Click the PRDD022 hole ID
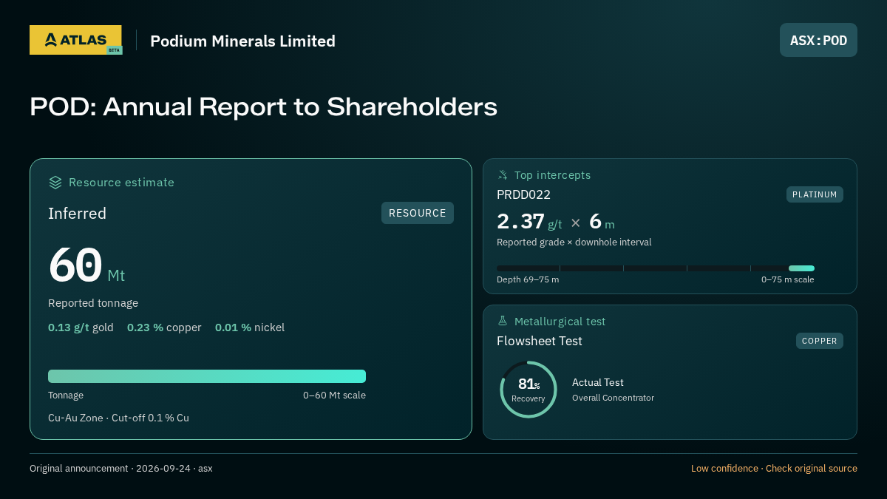This screenshot has width=887, height=499. [x=523, y=195]
